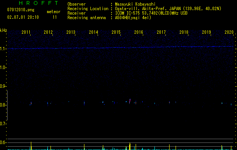Image resolution: width=237 pixels, height=150 pixels.
Task: Select the observer name Masayuki Kobayashi
Action: 135,4
